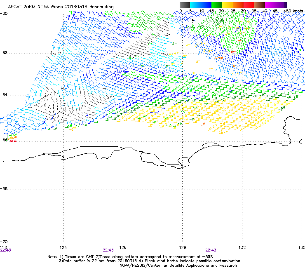This screenshot has width=305, height=268.
Task: Click the ">50 knots" color bar label
Action: 293,11
